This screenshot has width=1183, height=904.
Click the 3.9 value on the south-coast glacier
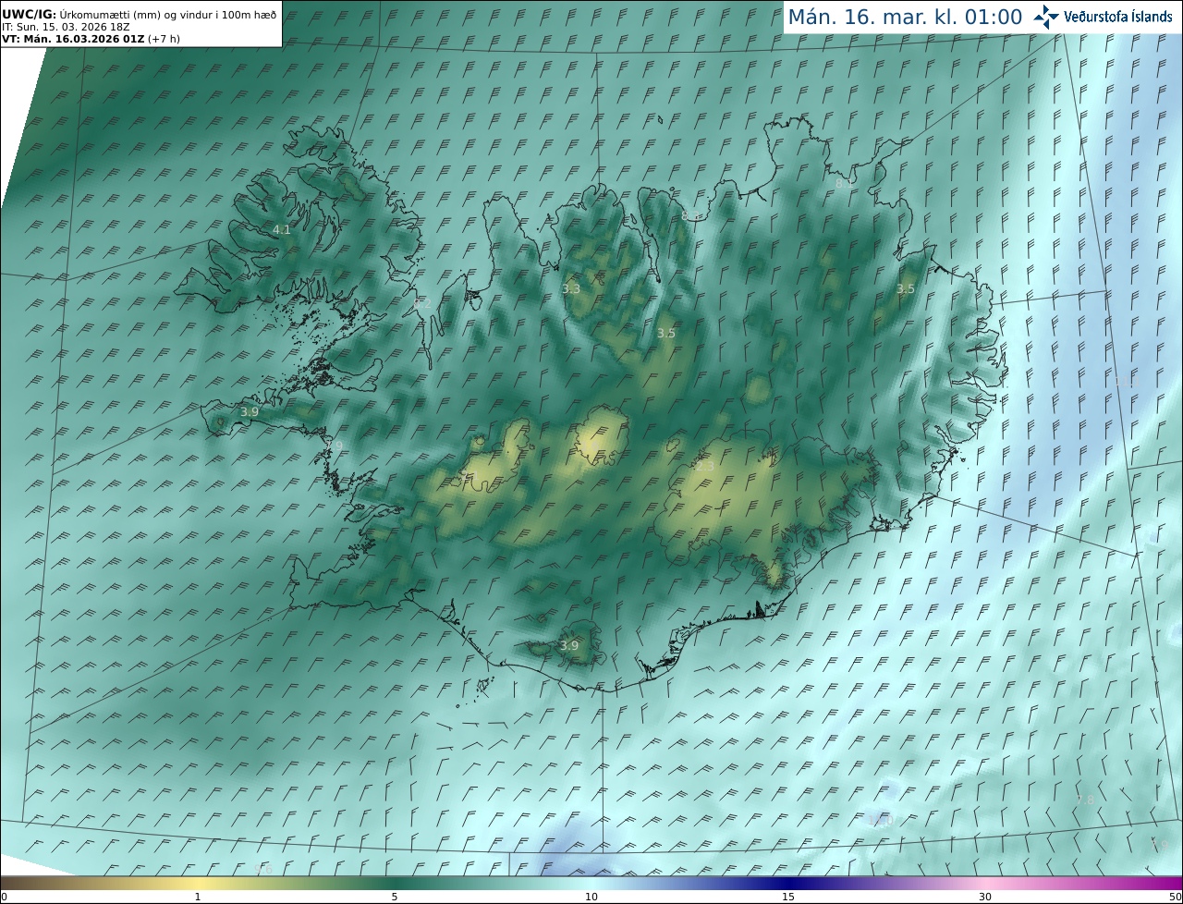569,645
